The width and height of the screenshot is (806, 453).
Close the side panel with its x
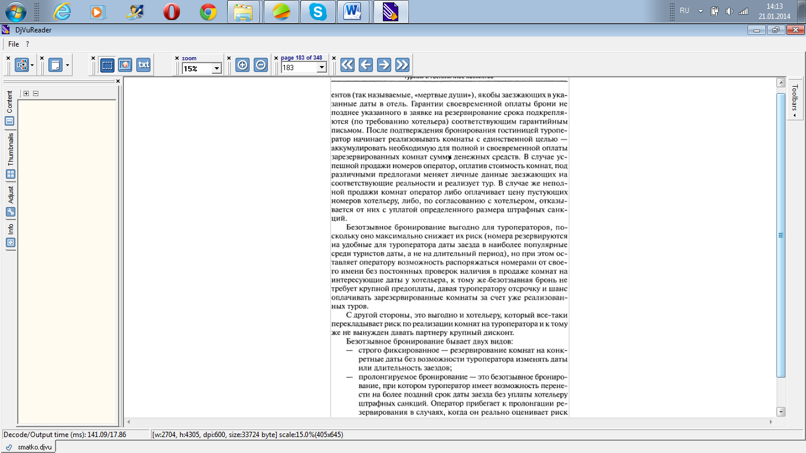[x=117, y=81]
